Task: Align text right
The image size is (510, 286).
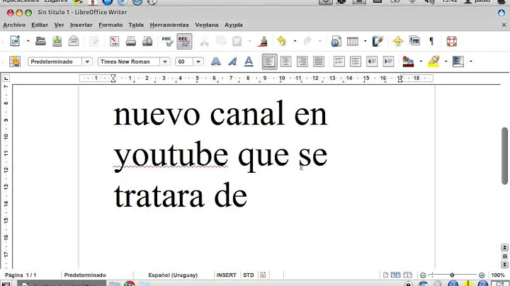Action: (302, 62)
